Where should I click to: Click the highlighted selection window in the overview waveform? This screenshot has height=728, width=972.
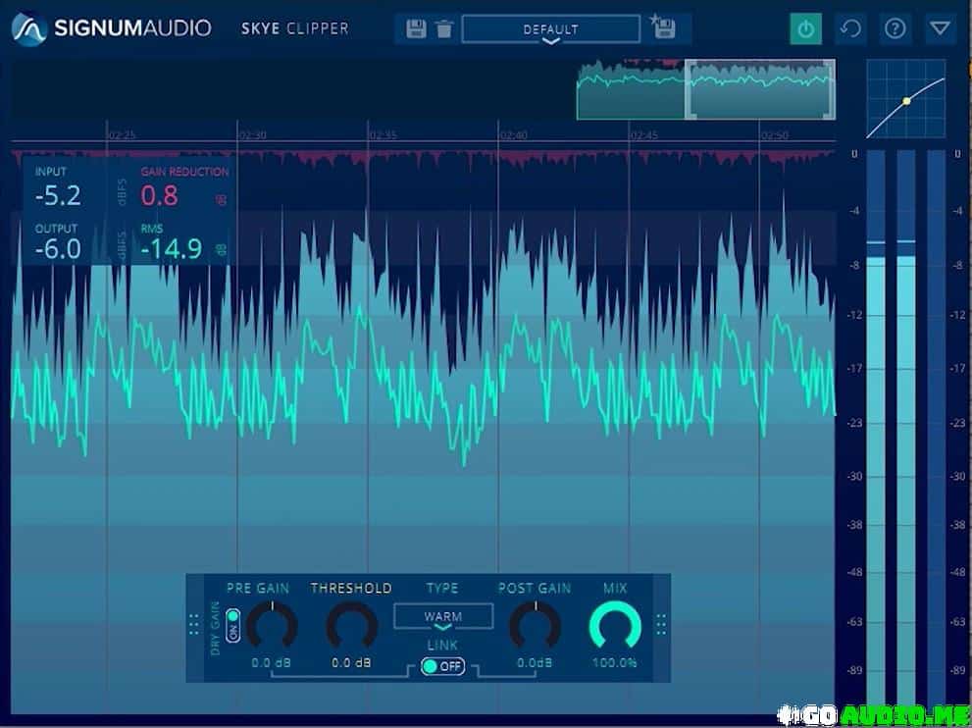point(760,89)
